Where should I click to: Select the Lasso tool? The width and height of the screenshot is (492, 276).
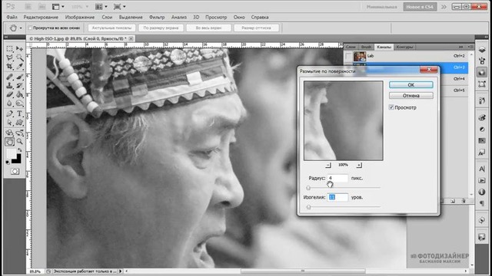click(x=10, y=58)
